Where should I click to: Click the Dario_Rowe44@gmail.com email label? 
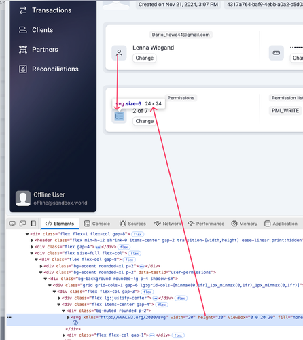tap(181, 35)
